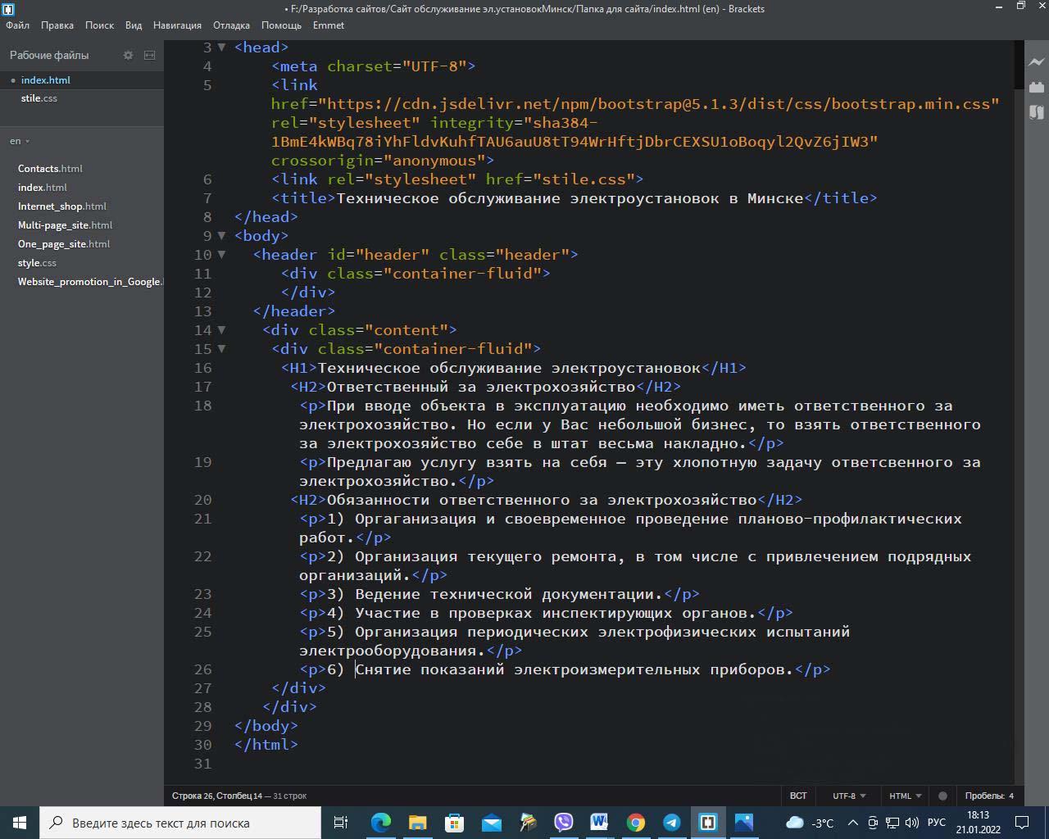The height and width of the screenshot is (839, 1049).
Task: Launch Google Chrome from the taskbar
Action: [636, 823]
